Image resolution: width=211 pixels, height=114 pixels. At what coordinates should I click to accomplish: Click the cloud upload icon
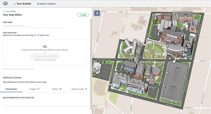point(45,46)
